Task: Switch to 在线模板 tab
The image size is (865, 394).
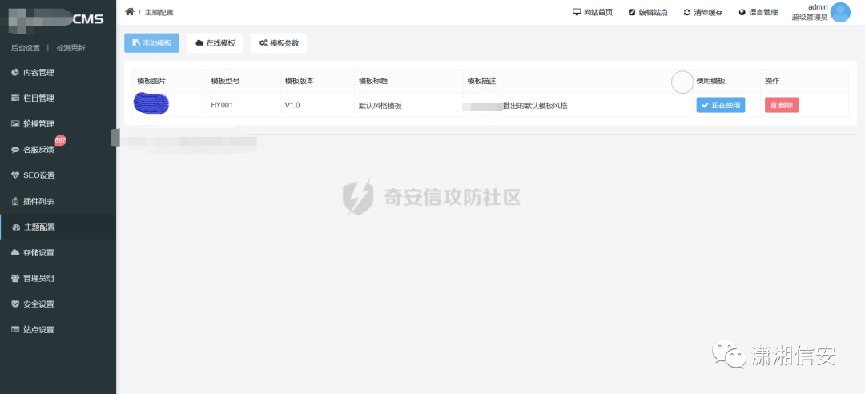Action: point(215,43)
